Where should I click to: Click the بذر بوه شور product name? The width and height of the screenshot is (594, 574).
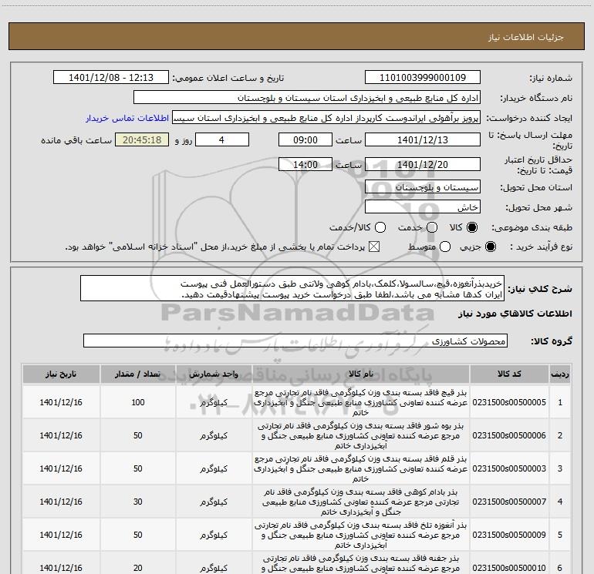[361, 435]
